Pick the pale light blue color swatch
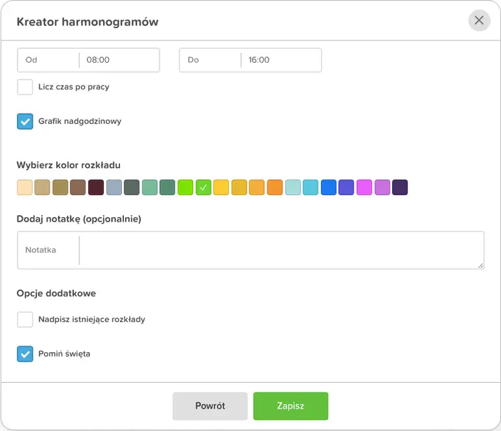 pyautogui.click(x=293, y=188)
